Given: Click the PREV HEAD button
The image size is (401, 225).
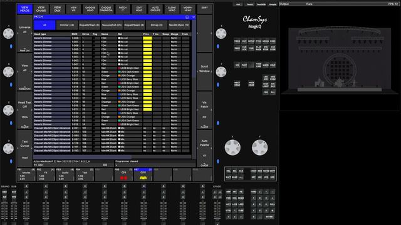Looking at the screenshot, I should click(251, 84).
